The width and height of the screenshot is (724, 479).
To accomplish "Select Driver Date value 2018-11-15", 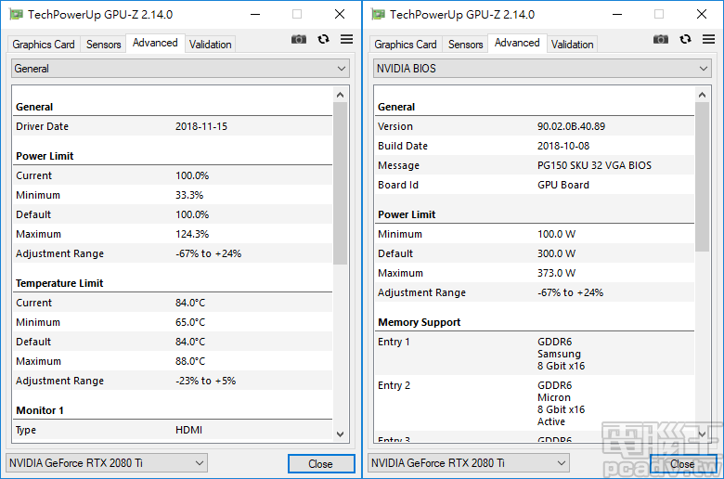I will (x=201, y=126).
